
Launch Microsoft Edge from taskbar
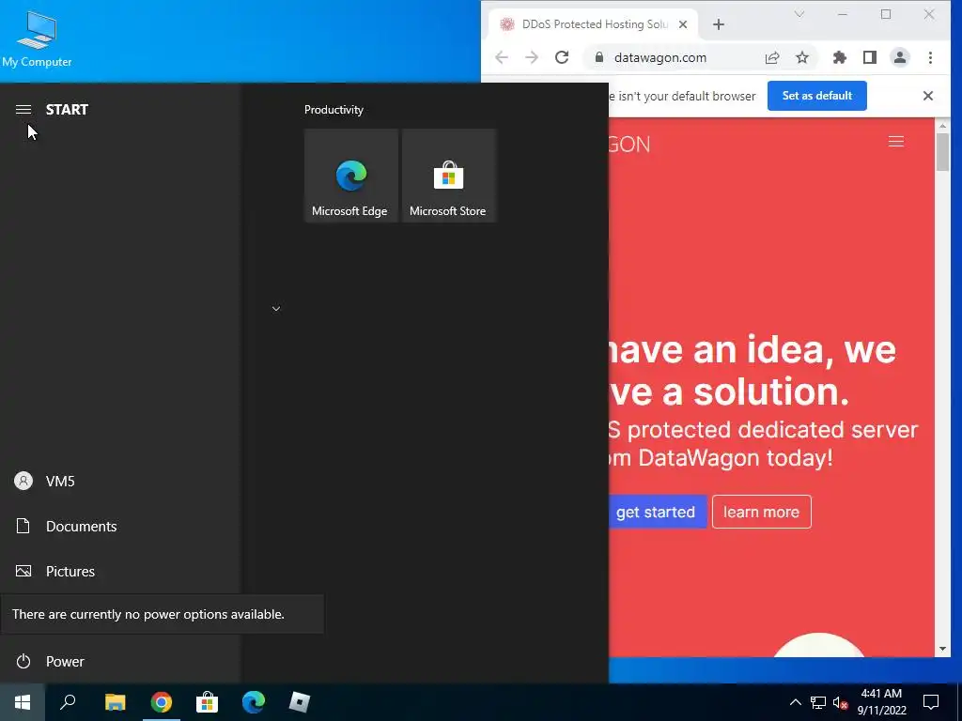pyautogui.click(x=254, y=702)
